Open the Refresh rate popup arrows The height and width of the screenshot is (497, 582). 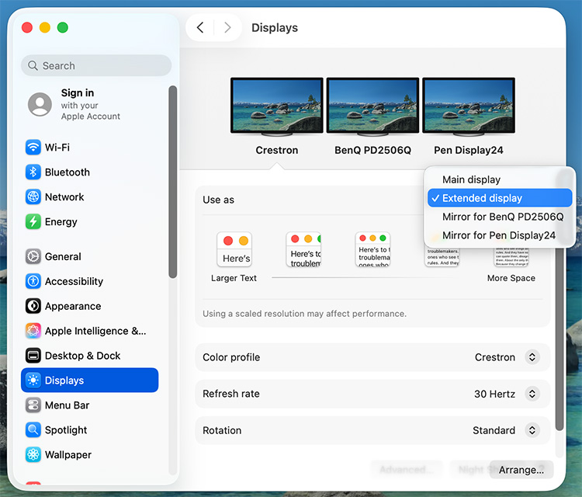(x=532, y=394)
